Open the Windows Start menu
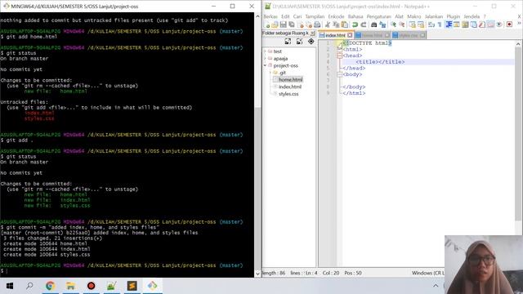 10,286
